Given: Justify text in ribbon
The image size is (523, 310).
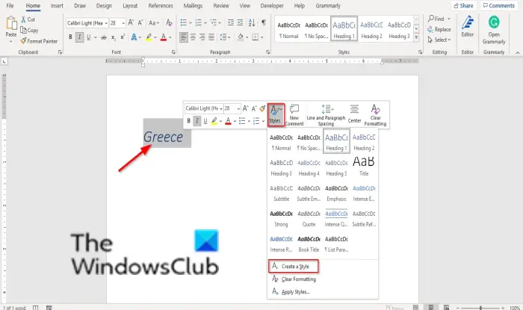Looking at the screenshot, I should click(211, 37).
